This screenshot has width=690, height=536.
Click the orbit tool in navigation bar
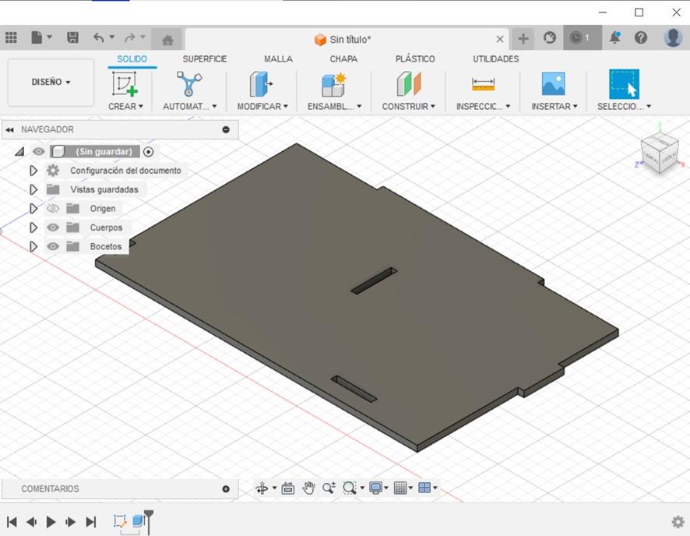point(262,488)
